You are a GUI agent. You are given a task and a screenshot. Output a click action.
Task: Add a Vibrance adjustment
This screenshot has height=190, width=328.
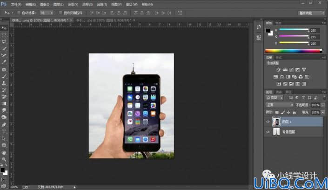304,70
